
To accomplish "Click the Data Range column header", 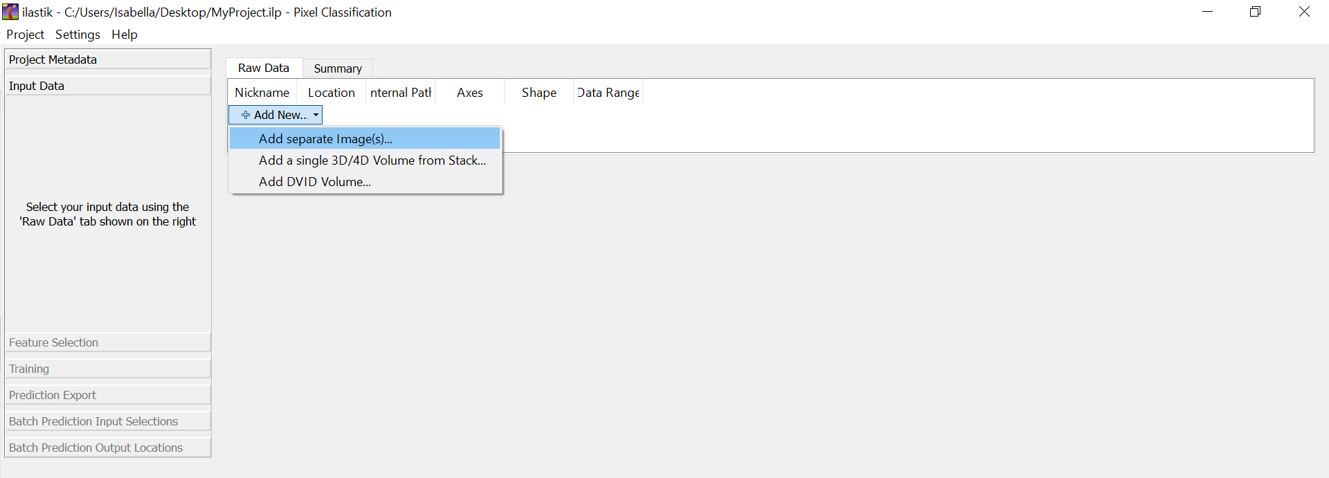I will tap(608, 93).
